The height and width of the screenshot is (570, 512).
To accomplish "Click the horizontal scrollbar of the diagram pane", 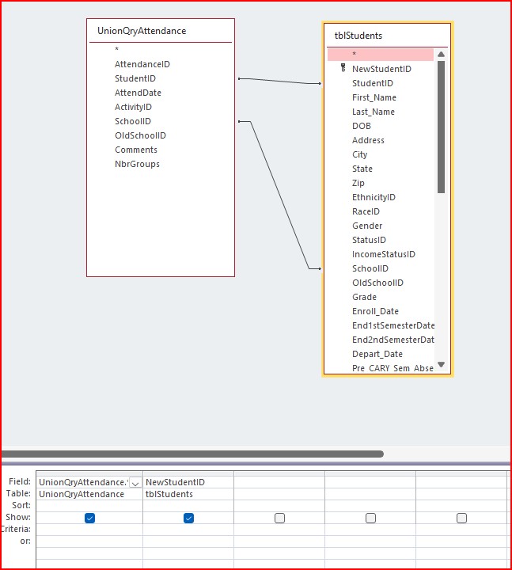I will (192, 454).
